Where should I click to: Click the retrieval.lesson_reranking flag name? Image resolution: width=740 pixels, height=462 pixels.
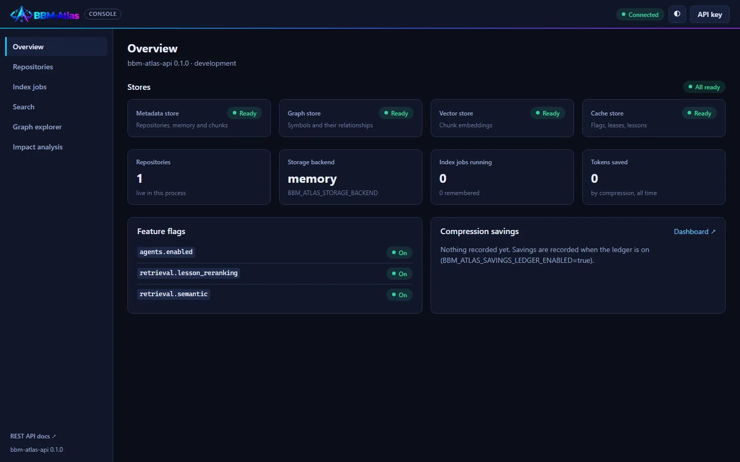click(x=189, y=273)
